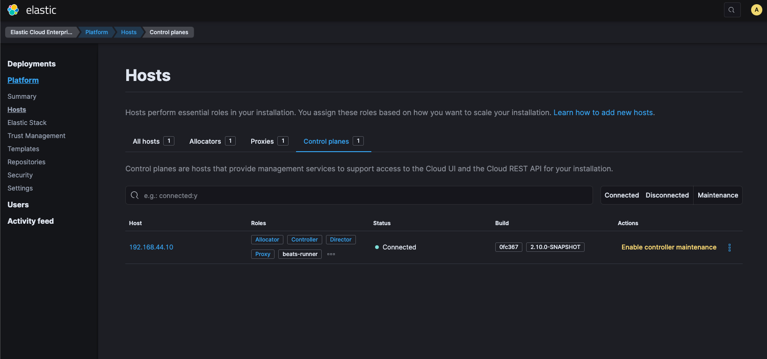Click the Proxy role badge
This screenshot has height=359, width=767.
coord(263,254)
